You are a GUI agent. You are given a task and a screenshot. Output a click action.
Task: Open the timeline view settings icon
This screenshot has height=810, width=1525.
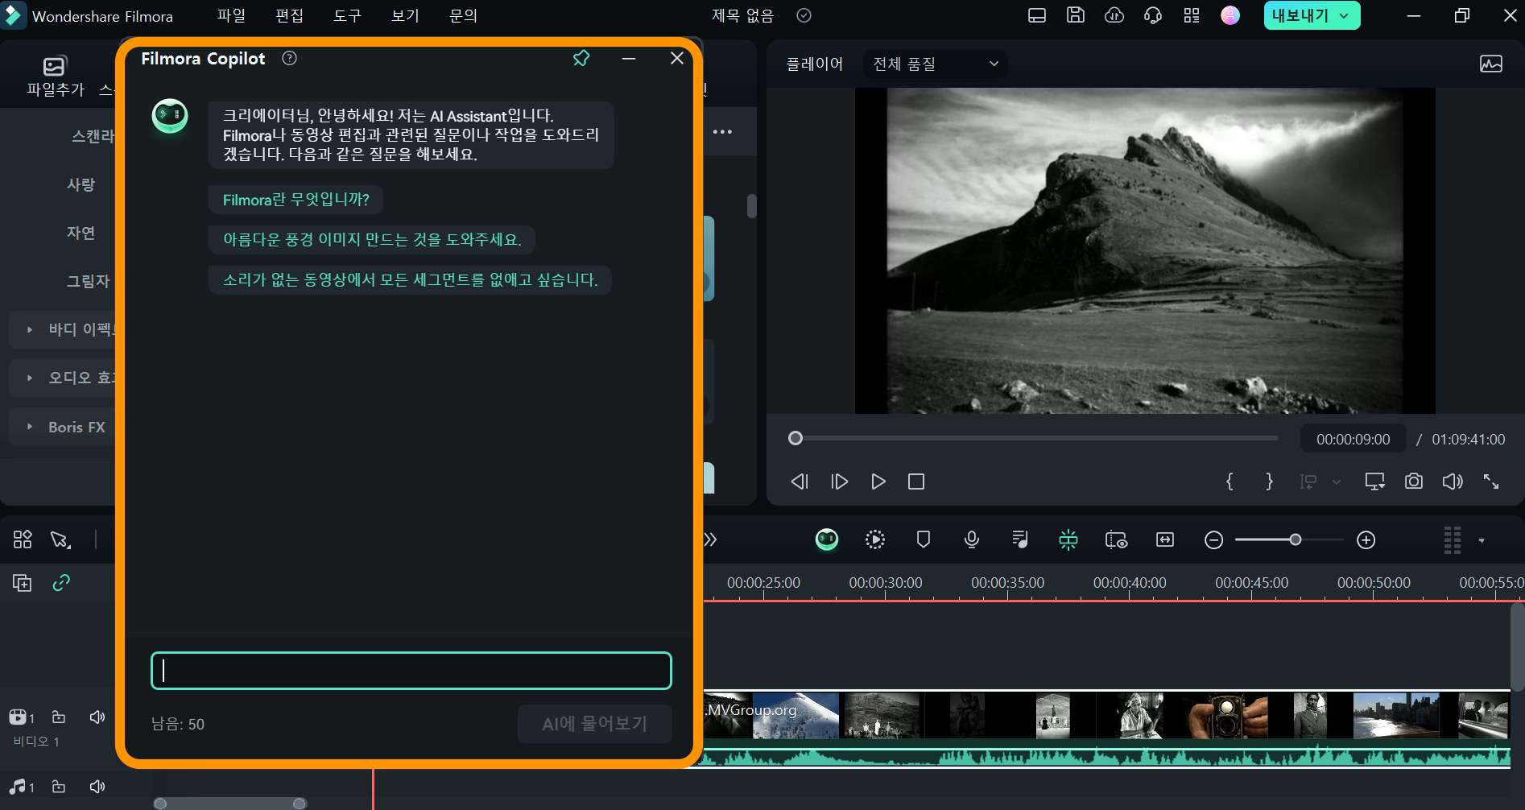[1117, 539]
